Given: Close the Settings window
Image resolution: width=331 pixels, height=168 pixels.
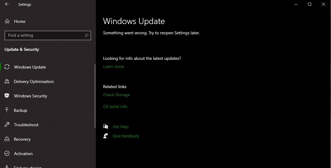Looking at the screenshot, I should coord(323,4).
